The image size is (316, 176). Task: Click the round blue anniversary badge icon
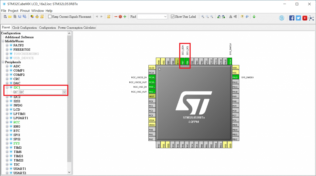pos(281,18)
